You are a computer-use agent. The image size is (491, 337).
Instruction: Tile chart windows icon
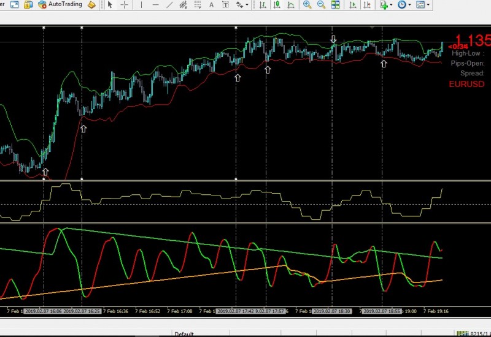[x=336, y=5]
